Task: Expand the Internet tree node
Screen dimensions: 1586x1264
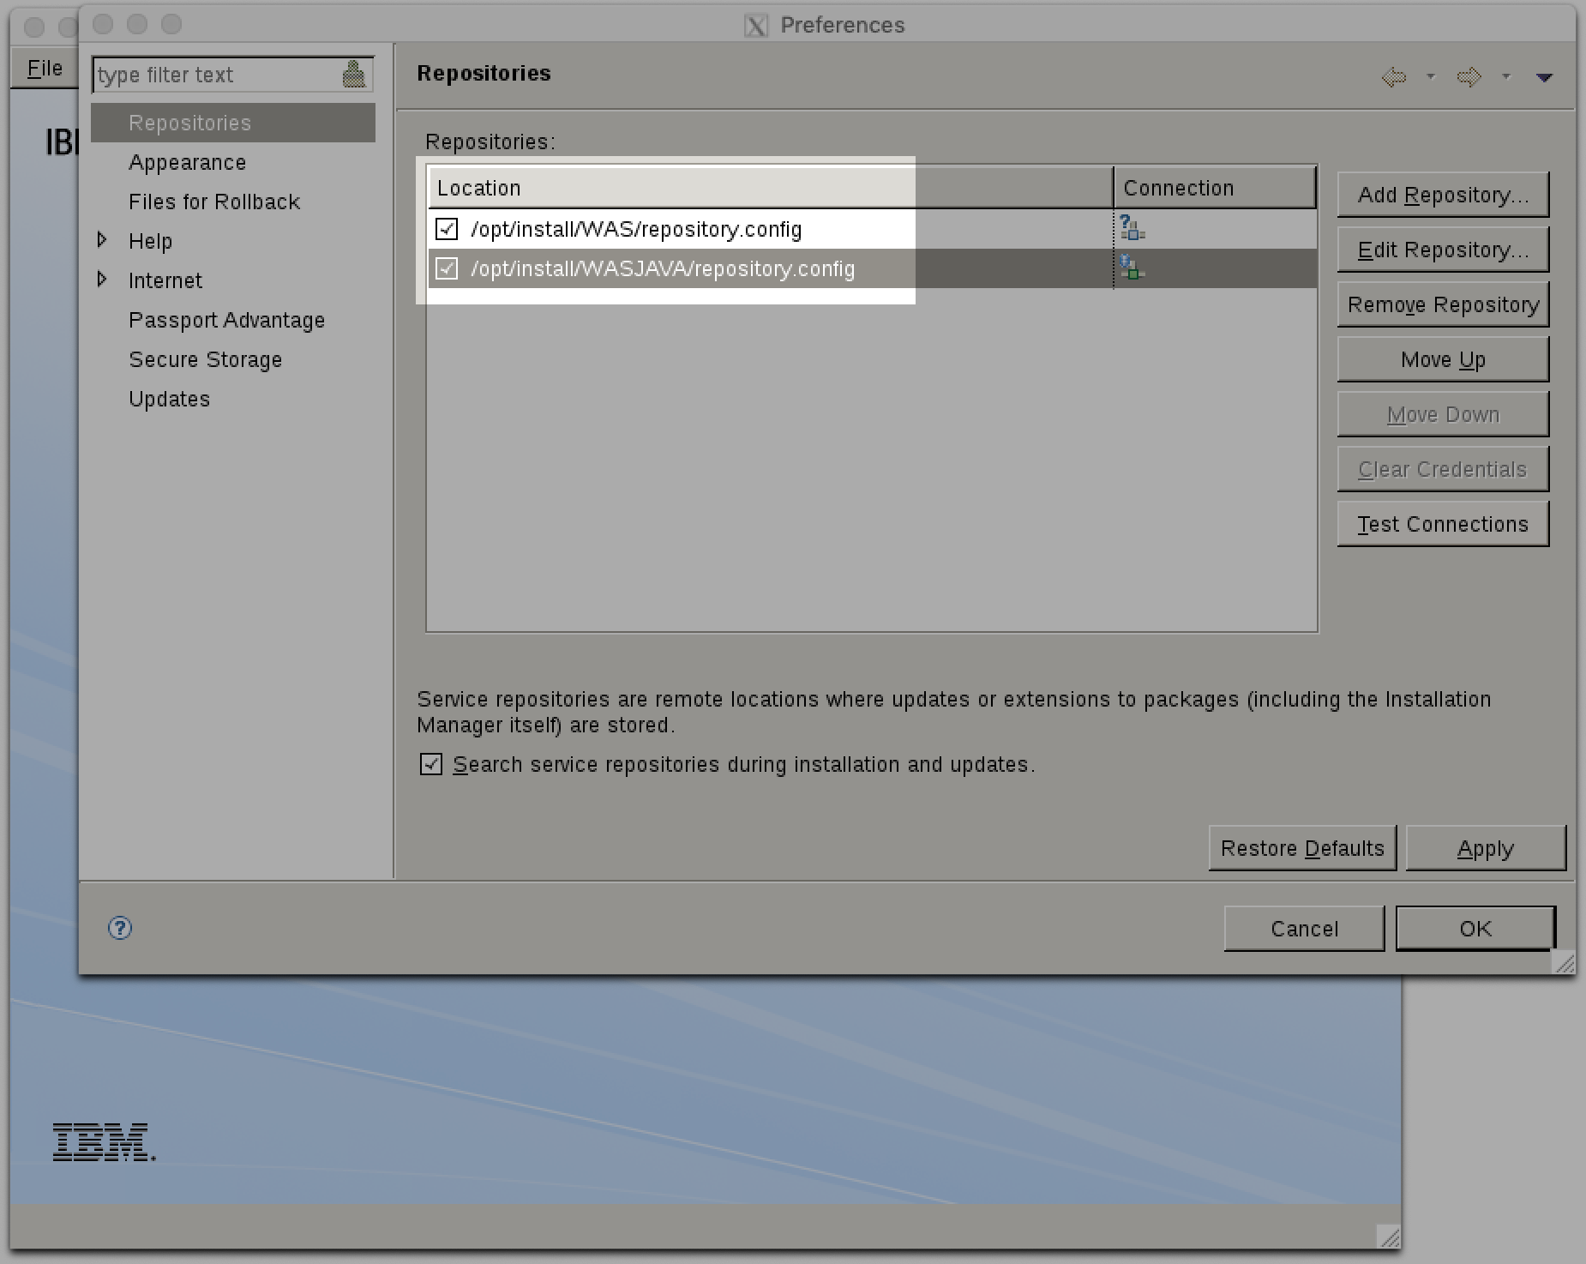Action: pos(102,280)
